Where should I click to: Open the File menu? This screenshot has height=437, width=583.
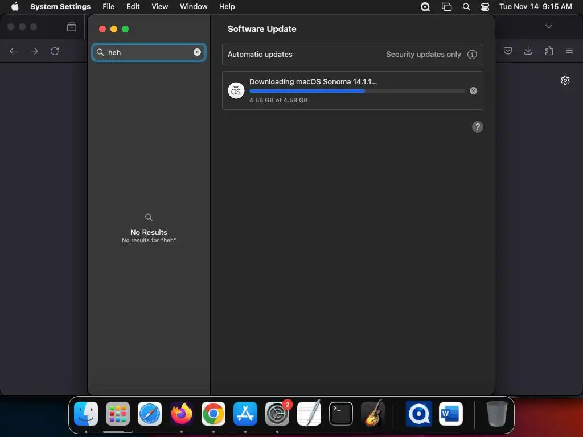tap(109, 7)
